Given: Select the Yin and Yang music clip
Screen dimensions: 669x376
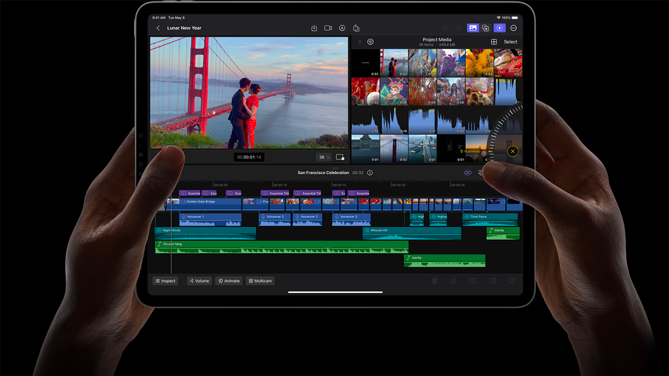Looking at the screenshot, I should [282, 246].
